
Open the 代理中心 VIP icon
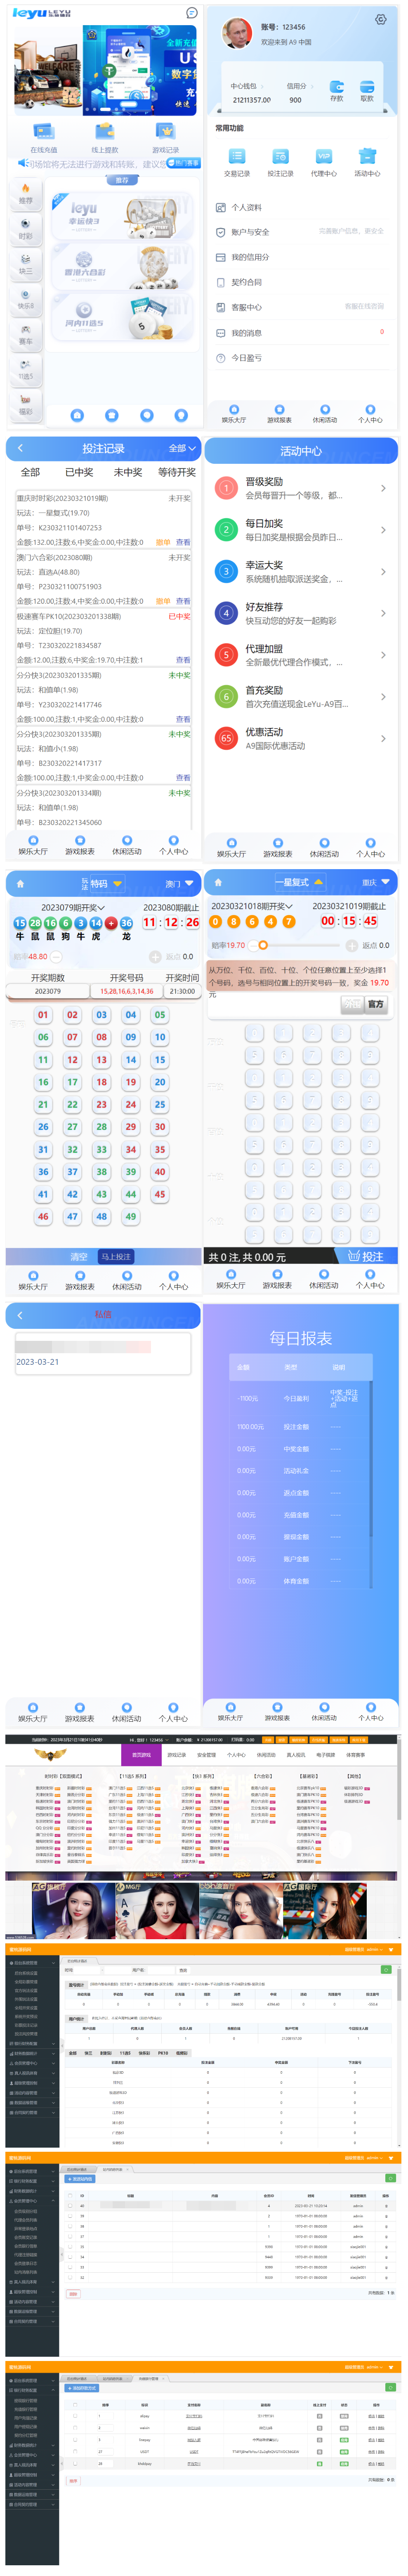323,156
